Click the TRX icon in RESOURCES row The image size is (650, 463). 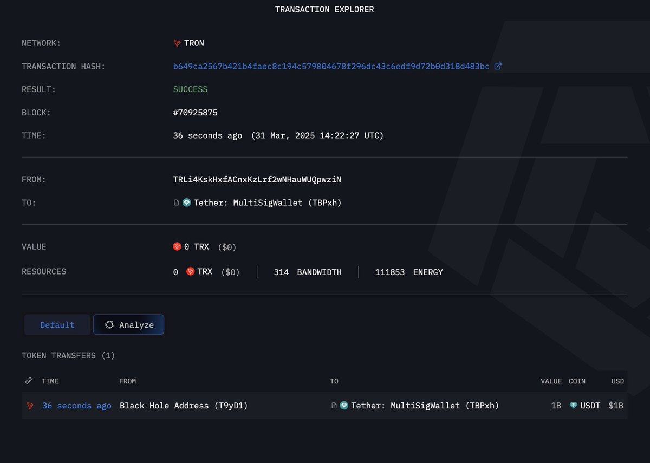(x=190, y=272)
